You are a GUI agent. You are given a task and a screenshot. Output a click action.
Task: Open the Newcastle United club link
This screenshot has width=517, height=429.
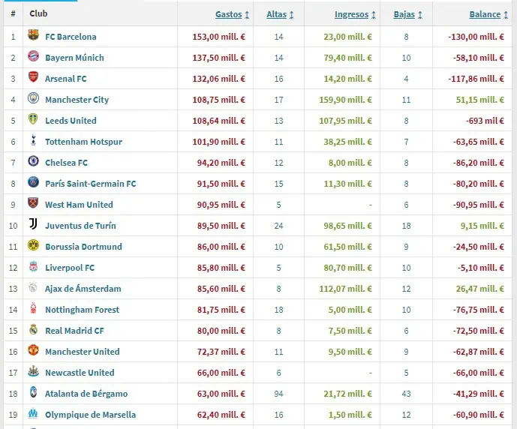[80, 373]
